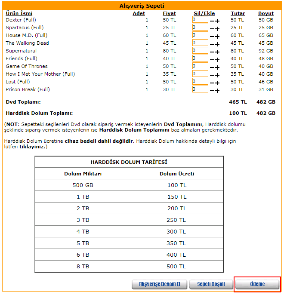
Task: Select the product name Dexter (Full)
Action: tap(21, 20)
